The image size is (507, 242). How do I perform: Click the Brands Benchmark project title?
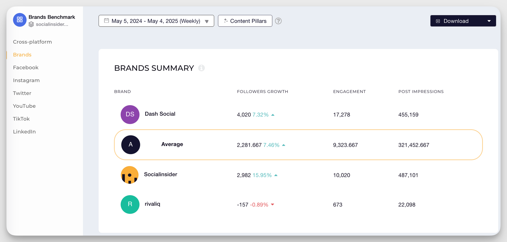[x=52, y=17]
